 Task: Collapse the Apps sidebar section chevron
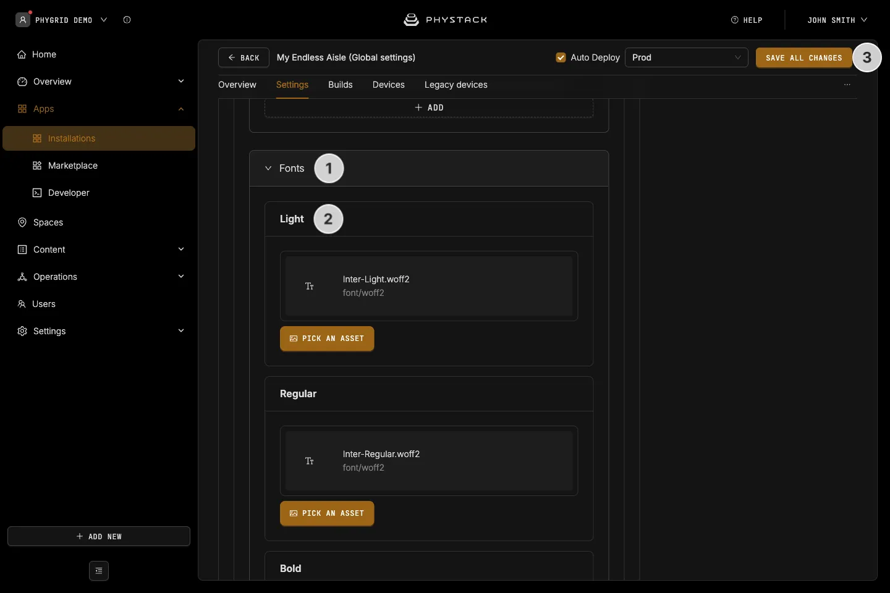[181, 109]
